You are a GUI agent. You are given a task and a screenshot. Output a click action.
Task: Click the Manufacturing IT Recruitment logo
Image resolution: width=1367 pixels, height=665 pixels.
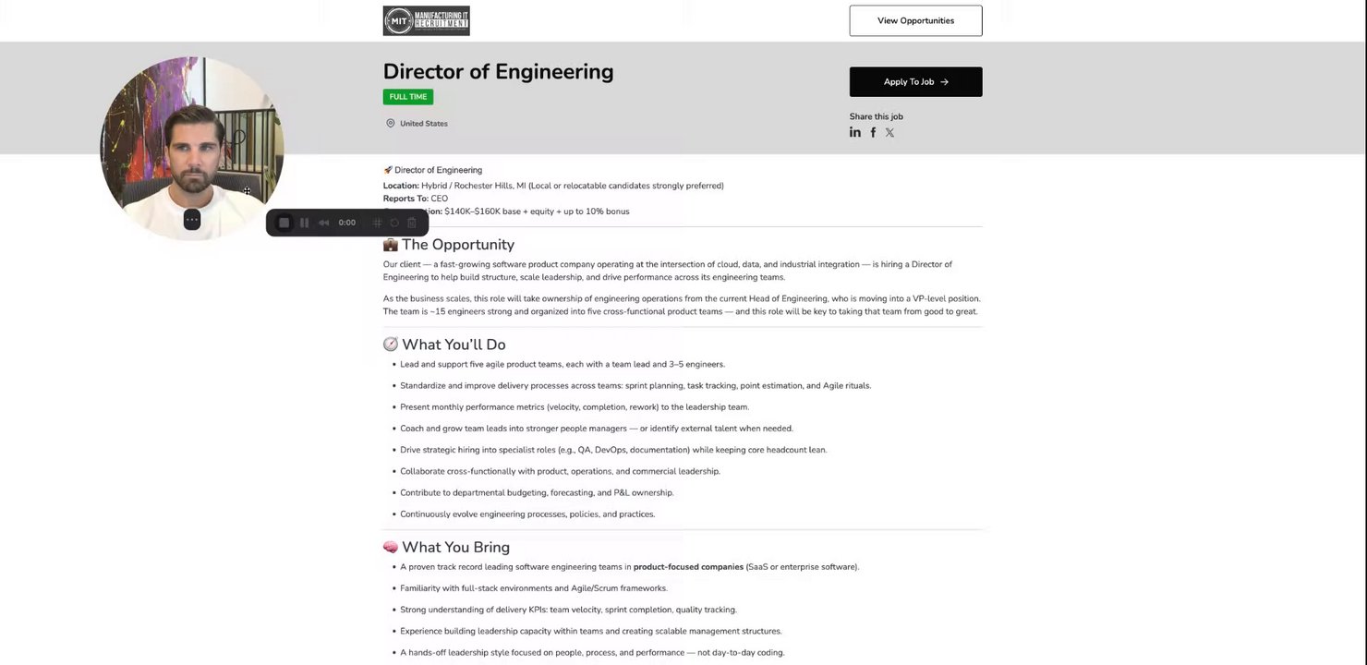coord(426,20)
